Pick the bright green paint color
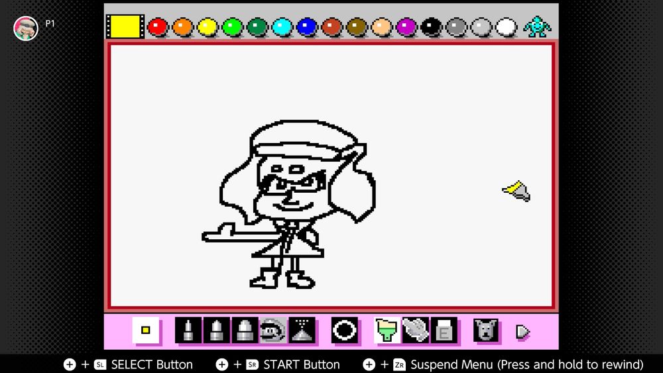The width and height of the screenshot is (663, 373). [x=233, y=27]
